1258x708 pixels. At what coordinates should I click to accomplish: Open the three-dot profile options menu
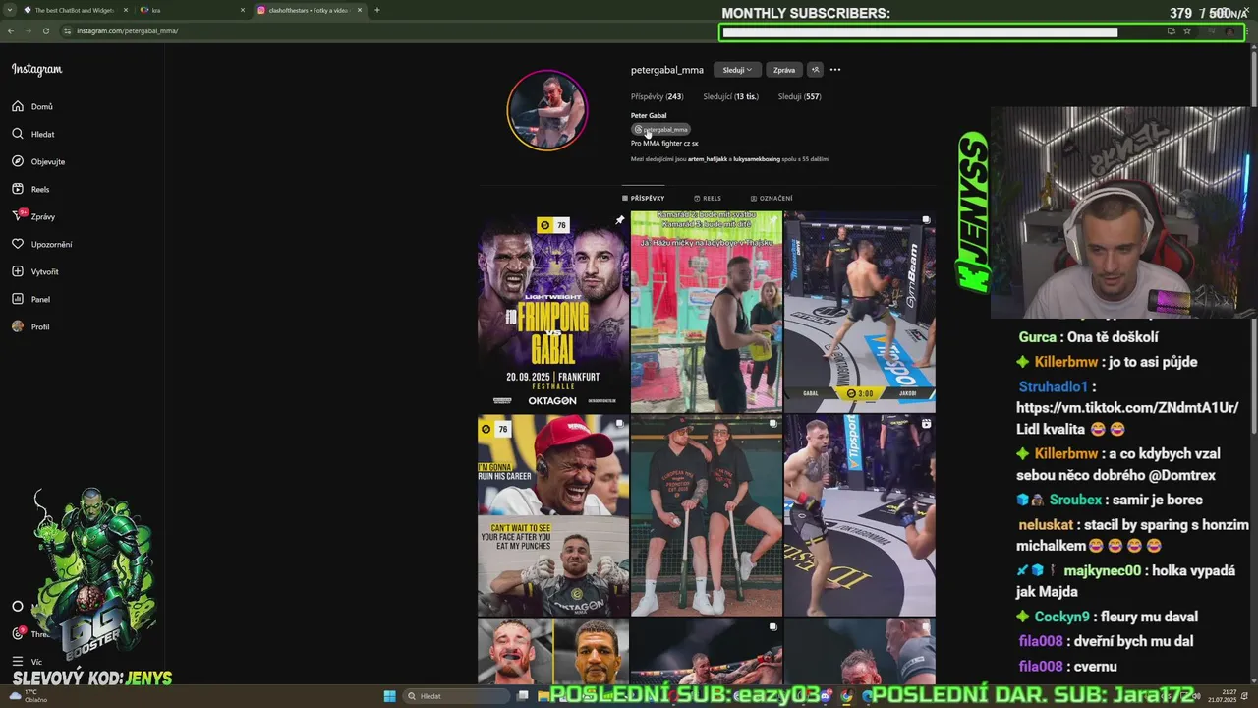pyautogui.click(x=835, y=70)
